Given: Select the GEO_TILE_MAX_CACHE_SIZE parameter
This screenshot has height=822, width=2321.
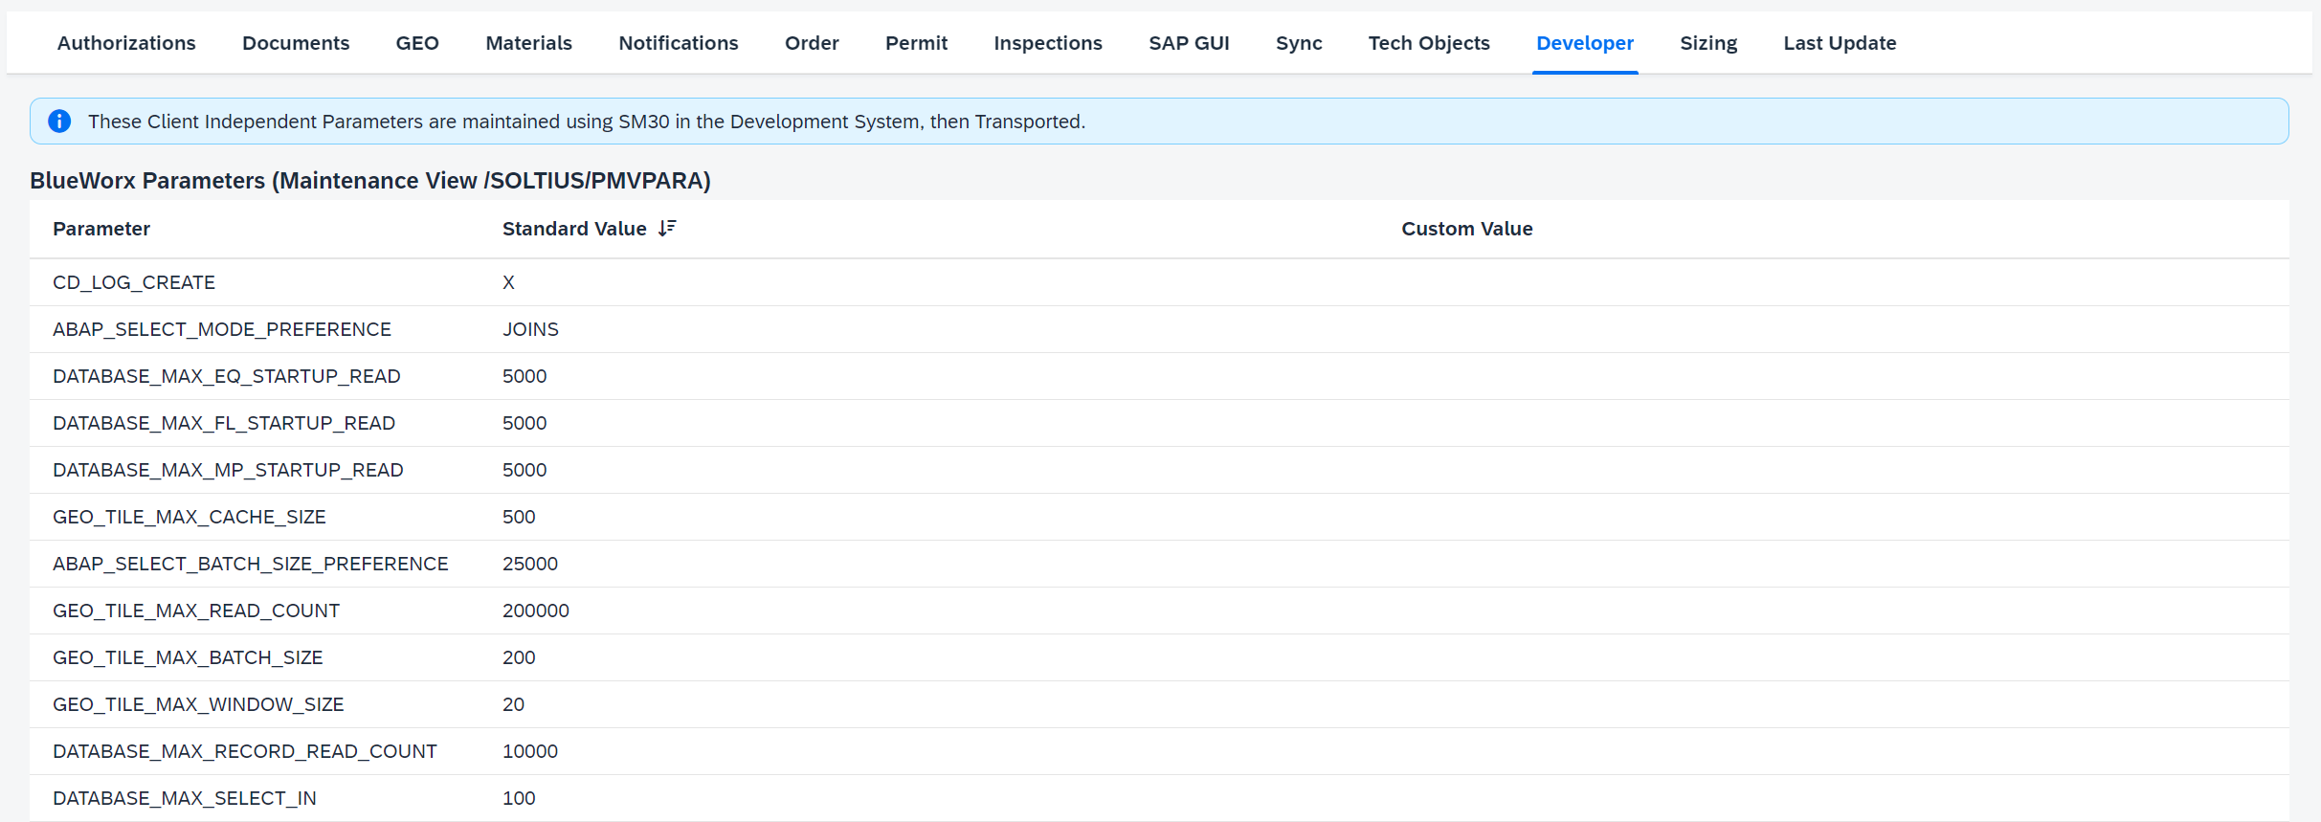Looking at the screenshot, I should point(190,517).
